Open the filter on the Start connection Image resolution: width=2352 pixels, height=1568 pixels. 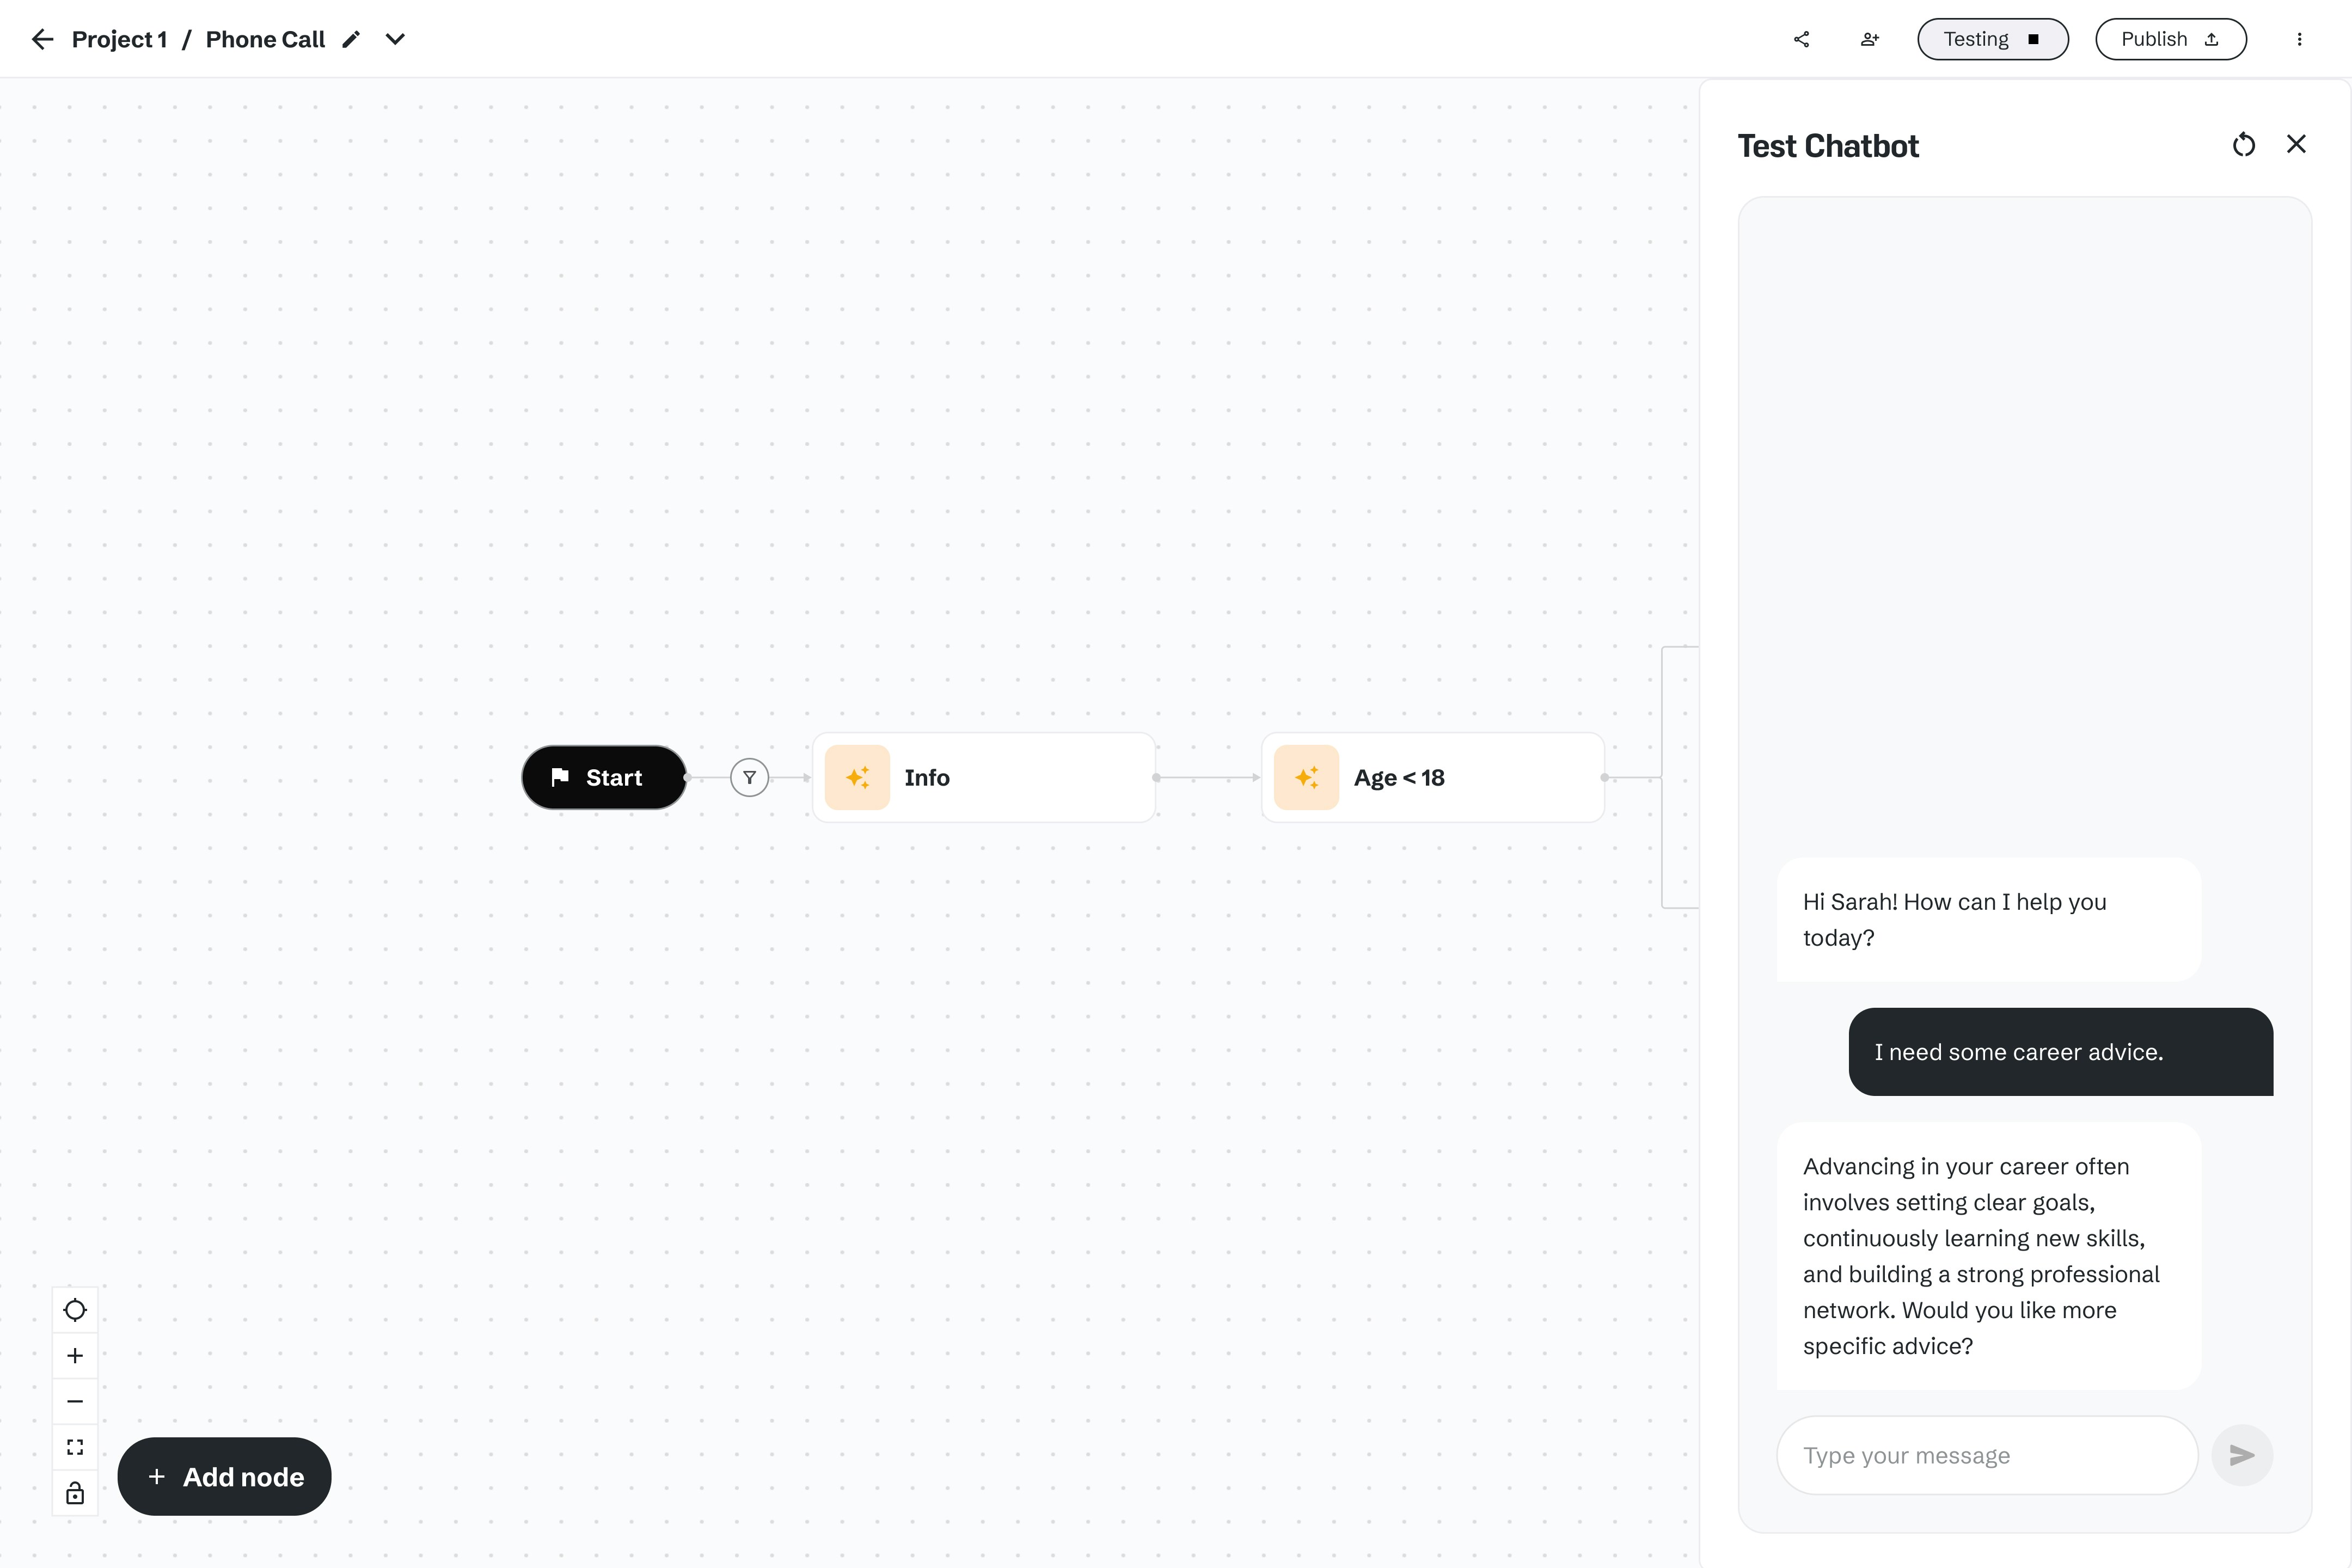(x=749, y=777)
